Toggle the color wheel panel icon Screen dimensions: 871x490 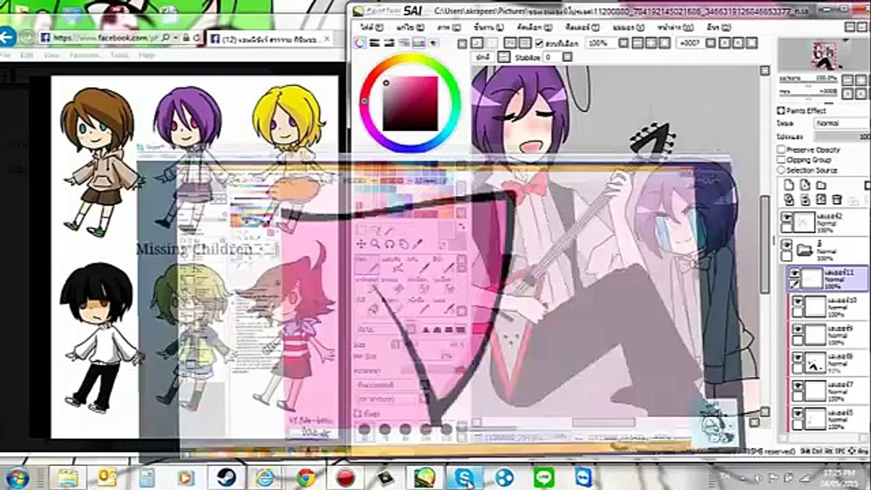pos(360,43)
